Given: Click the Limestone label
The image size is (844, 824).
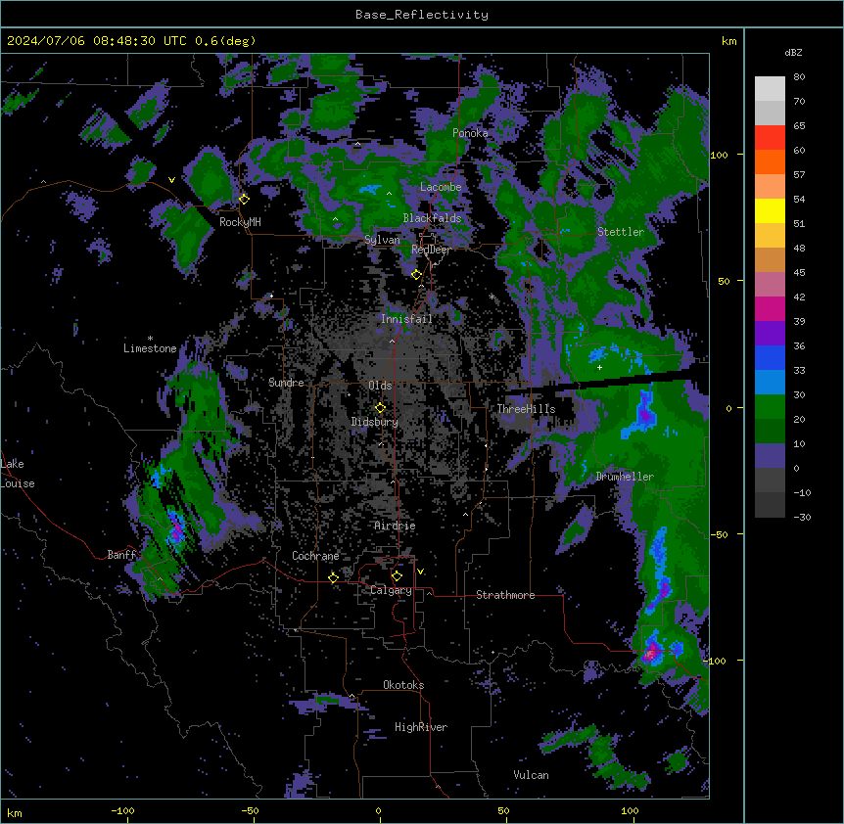Looking at the screenshot, I should [x=150, y=348].
